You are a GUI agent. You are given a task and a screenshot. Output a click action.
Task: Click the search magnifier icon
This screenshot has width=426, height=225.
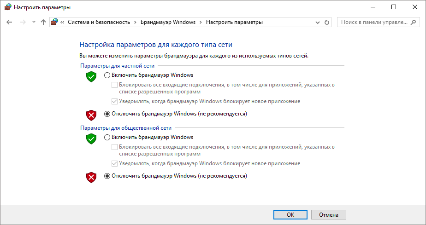click(x=413, y=22)
